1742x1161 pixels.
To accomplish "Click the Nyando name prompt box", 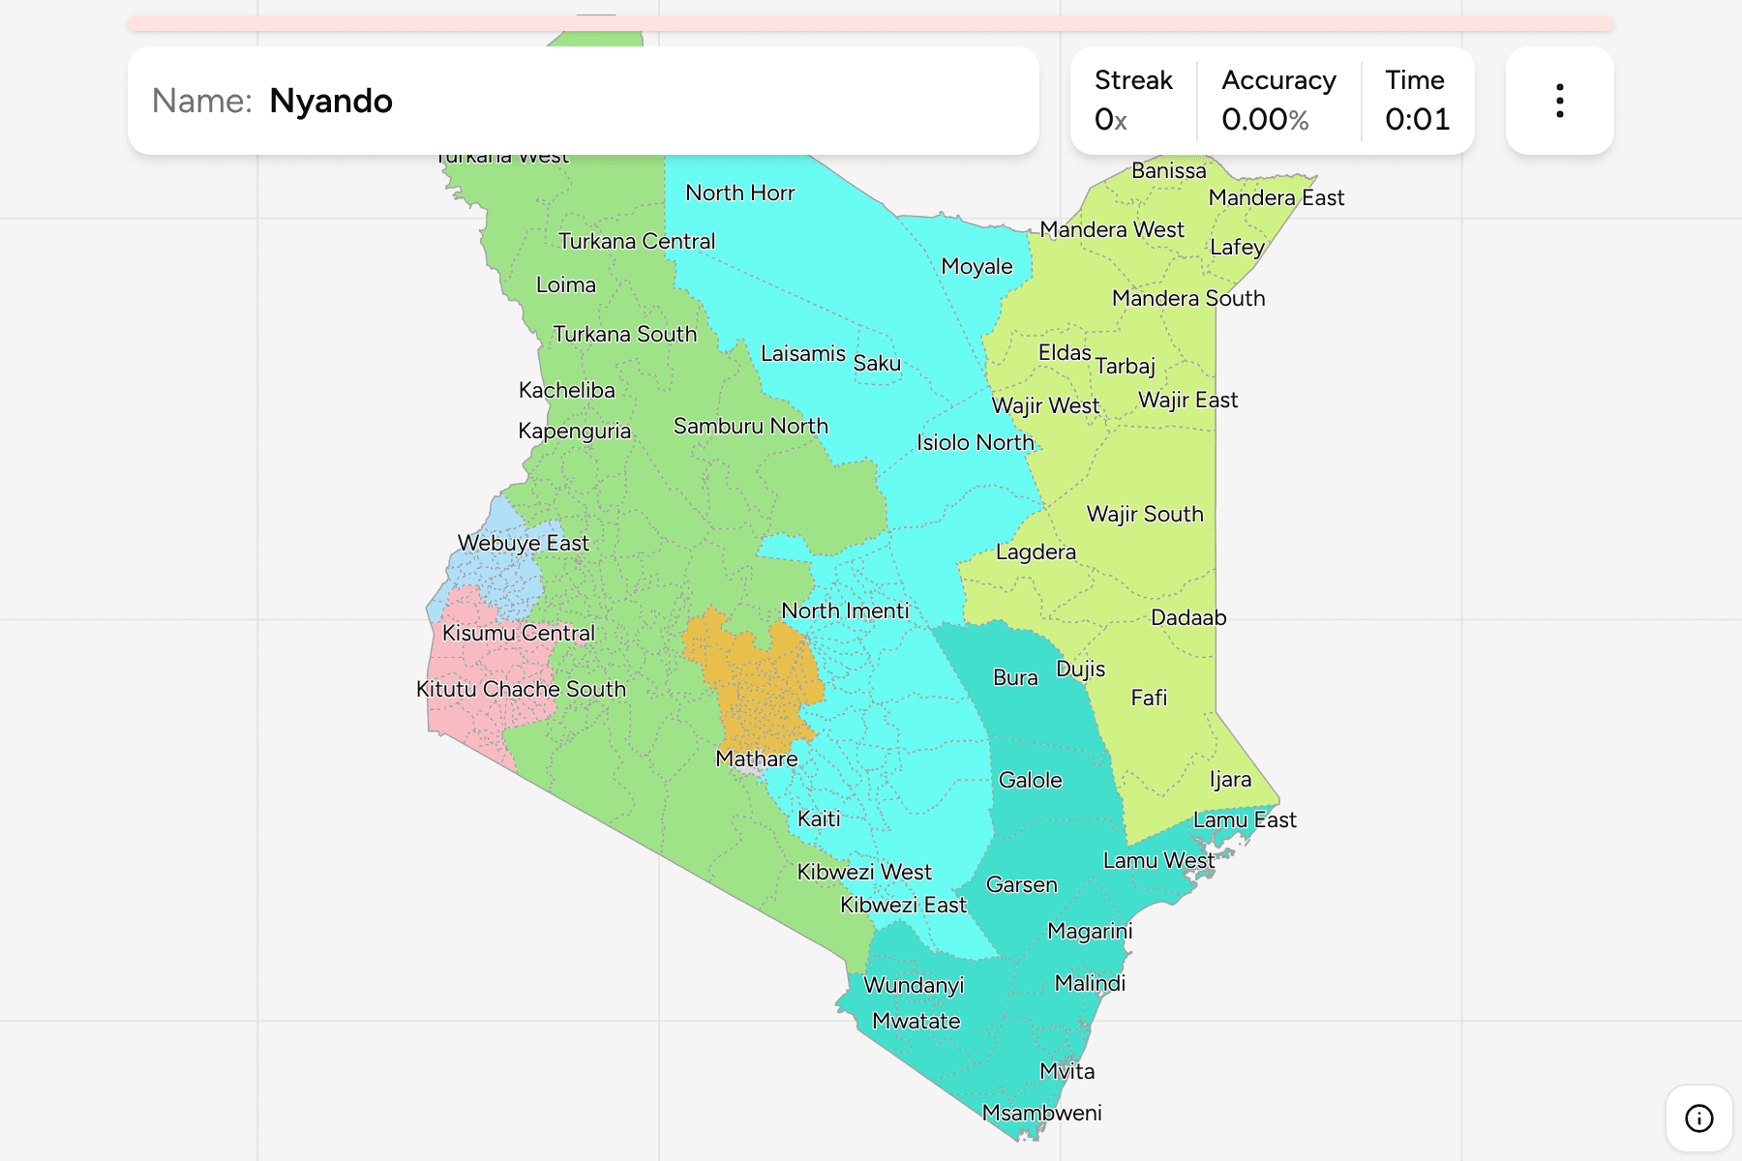I will click(584, 101).
